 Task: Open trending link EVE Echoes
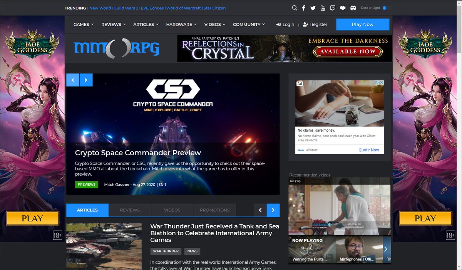pyautogui.click(x=152, y=8)
